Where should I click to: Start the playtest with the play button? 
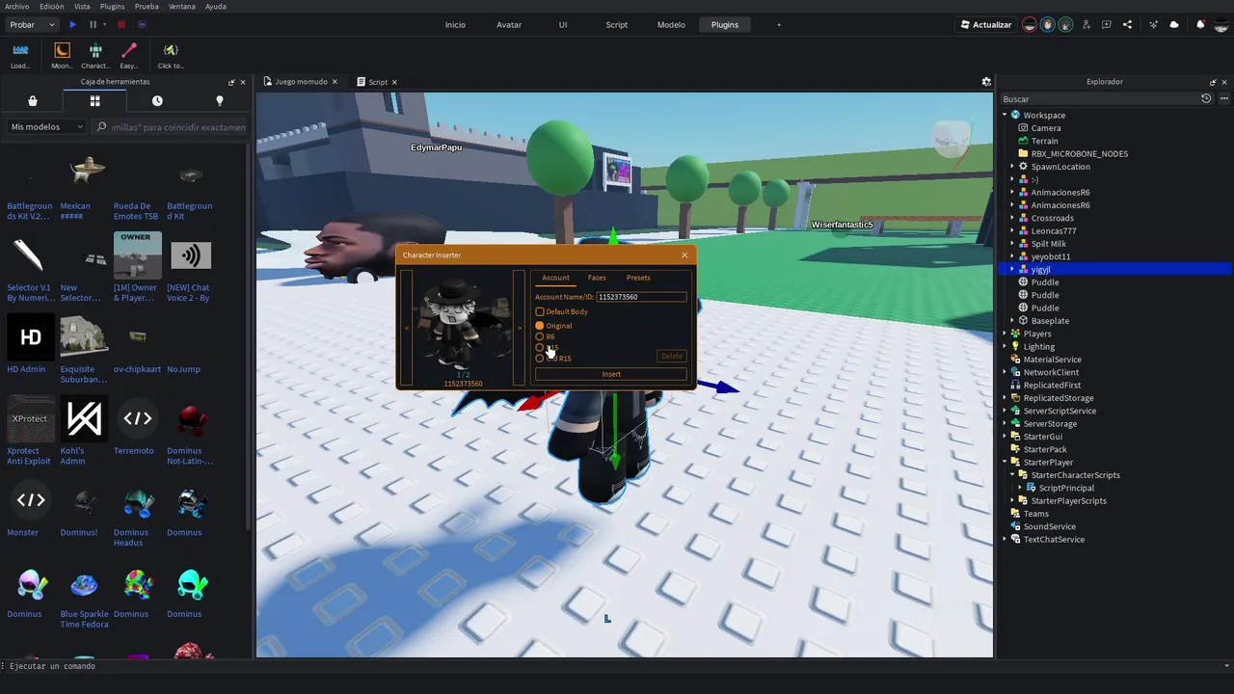click(x=72, y=24)
